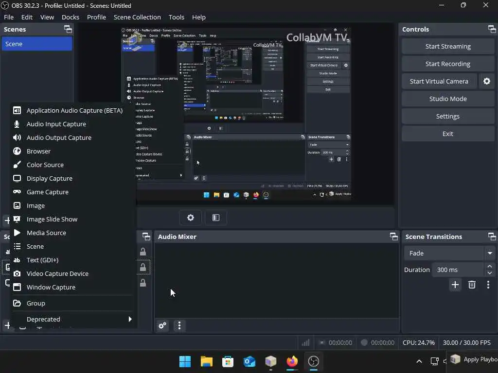
Task: Open the View menu
Action: pos(47,17)
